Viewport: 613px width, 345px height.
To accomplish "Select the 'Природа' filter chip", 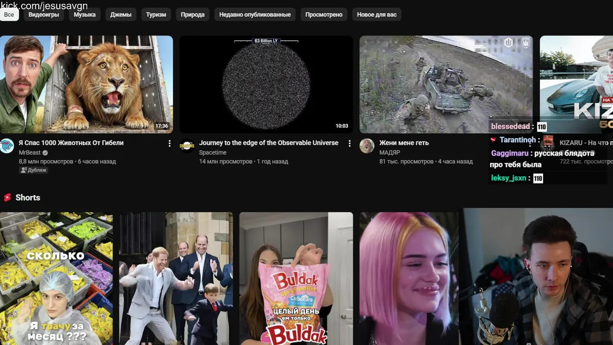I will click(x=193, y=14).
